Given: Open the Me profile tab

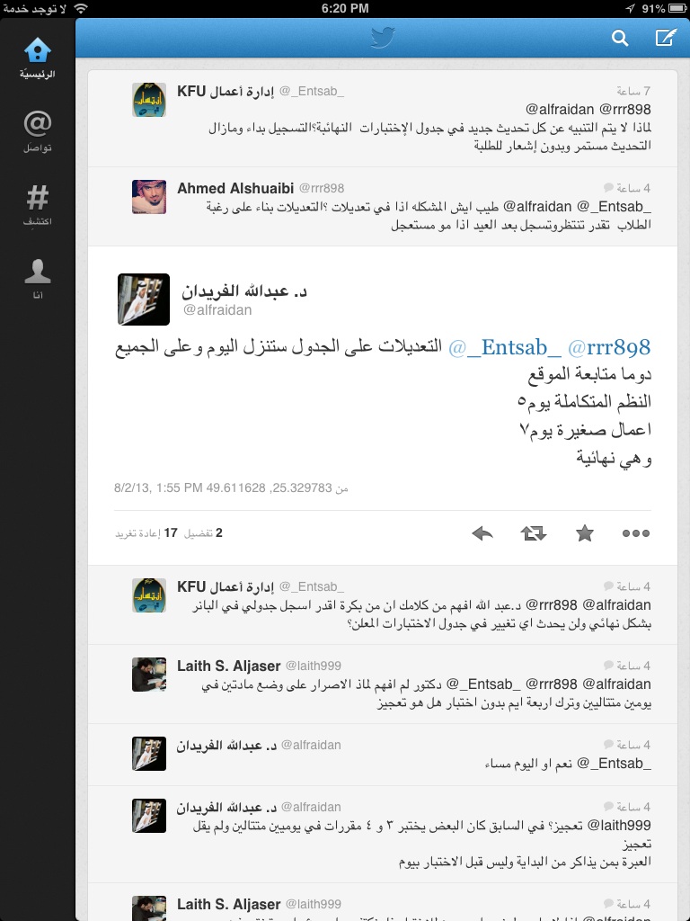Looking at the screenshot, I should click(38, 279).
